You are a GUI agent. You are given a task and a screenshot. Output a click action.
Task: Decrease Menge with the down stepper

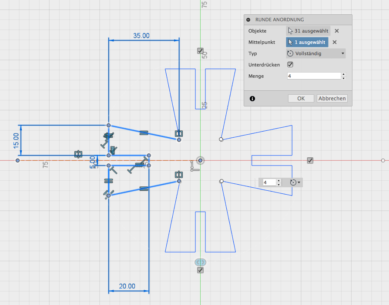[344, 78]
